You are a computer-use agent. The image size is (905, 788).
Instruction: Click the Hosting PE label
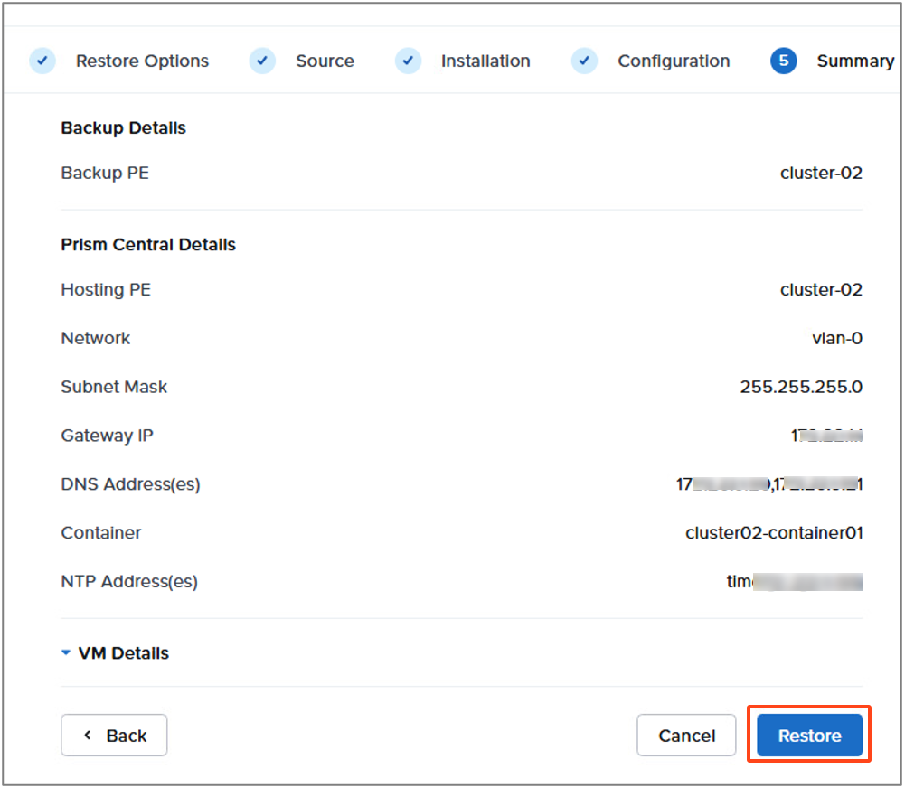(106, 289)
